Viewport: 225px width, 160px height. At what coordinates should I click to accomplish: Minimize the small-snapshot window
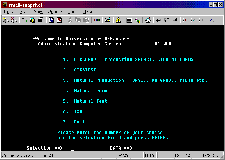[x=211, y=5]
